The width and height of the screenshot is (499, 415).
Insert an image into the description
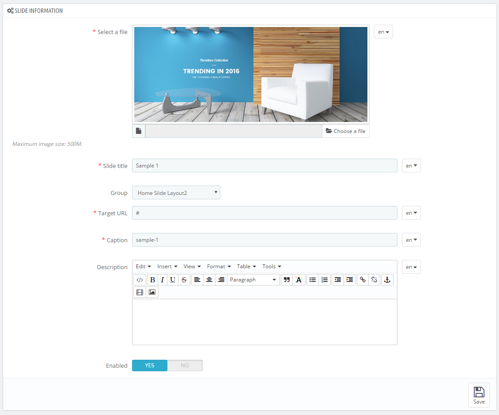[152, 292]
